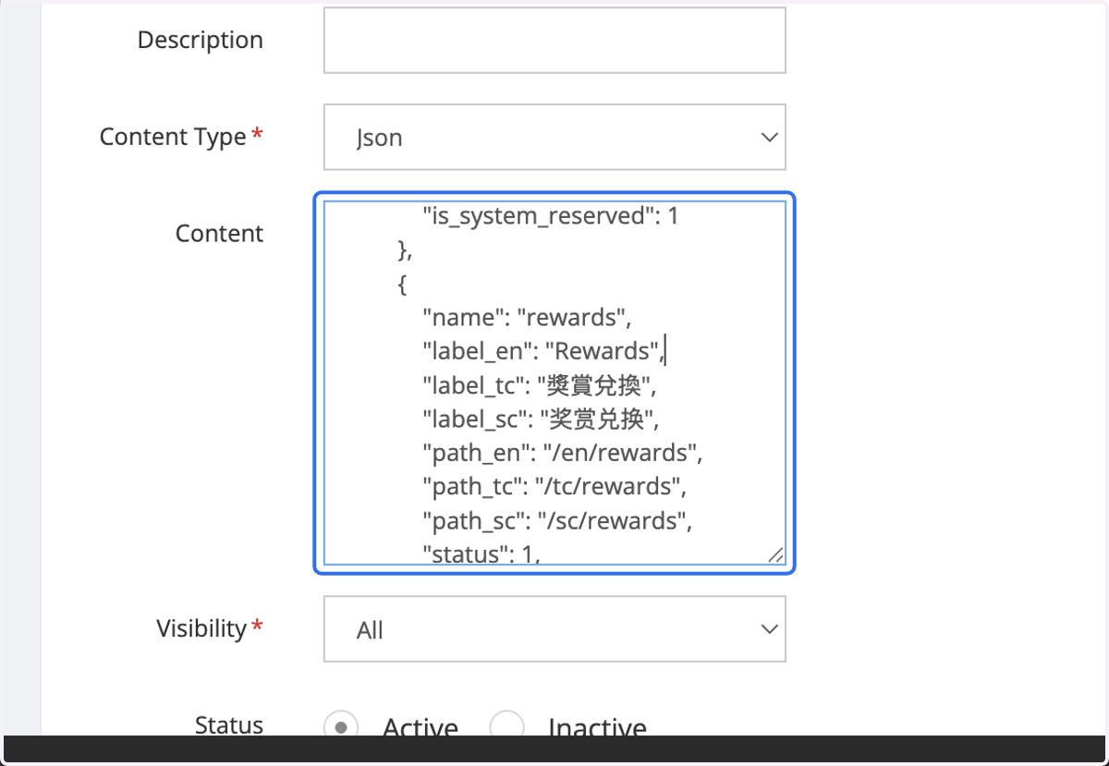Click the "path_tc": "/tc/rewards" line
1109x766 pixels.
coord(554,487)
